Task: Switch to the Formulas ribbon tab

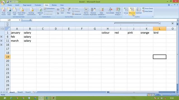Action: click(38, 5)
